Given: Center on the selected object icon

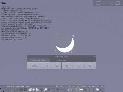Looking at the screenshot, I should pos(54,89).
